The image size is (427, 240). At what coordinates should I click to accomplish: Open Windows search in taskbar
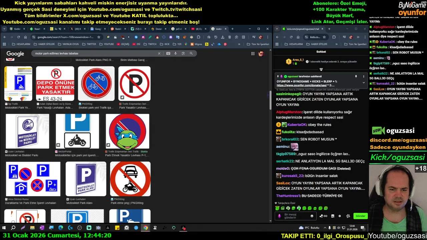point(13,228)
